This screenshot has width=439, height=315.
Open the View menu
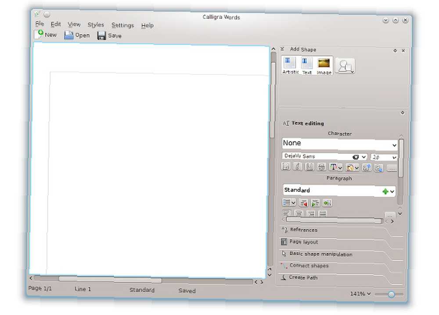pyautogui.click(x=74, y=25)
